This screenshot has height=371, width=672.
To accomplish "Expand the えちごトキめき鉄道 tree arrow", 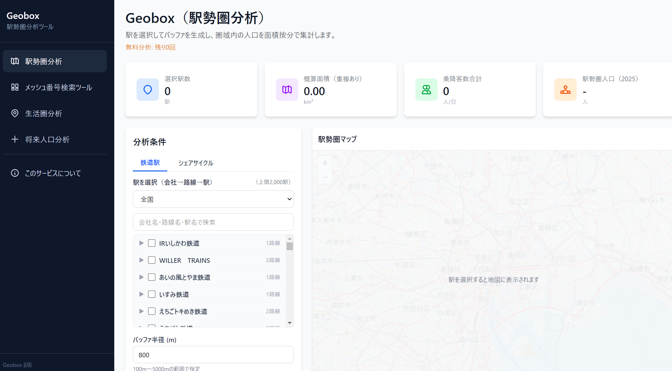I will tap(141, 311).
